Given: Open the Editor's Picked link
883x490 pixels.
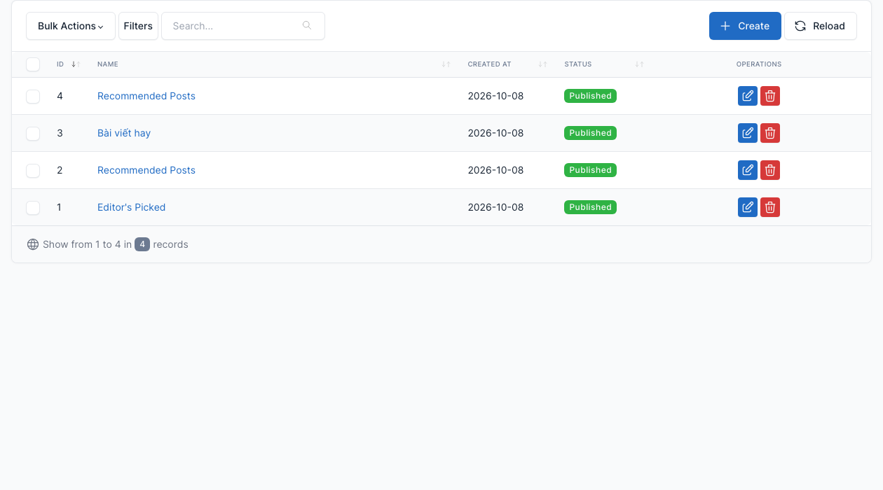Looking at the screenshot, I should click(132, 207).
